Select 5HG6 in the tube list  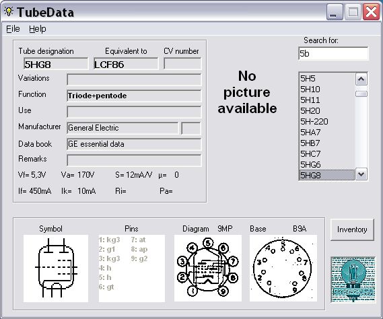click(x=327, y=164)
